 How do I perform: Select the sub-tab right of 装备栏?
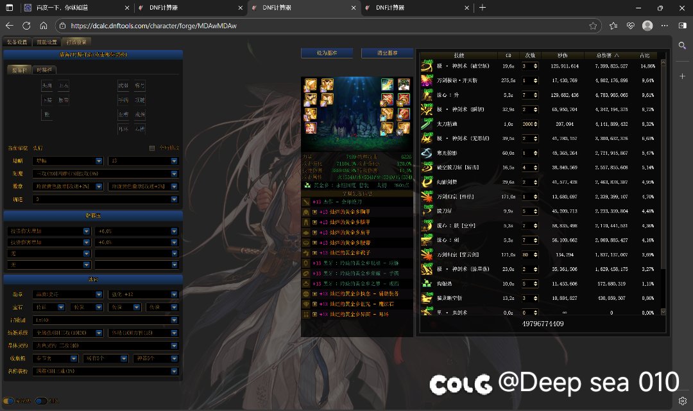coord(44,71)
